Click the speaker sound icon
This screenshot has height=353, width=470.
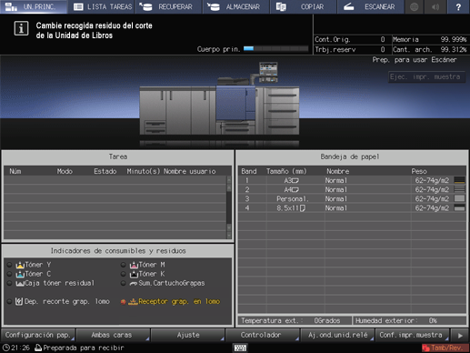(x=435, y=6)
